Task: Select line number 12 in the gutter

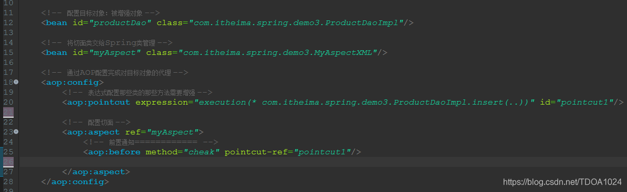Action: coord(8,22)
